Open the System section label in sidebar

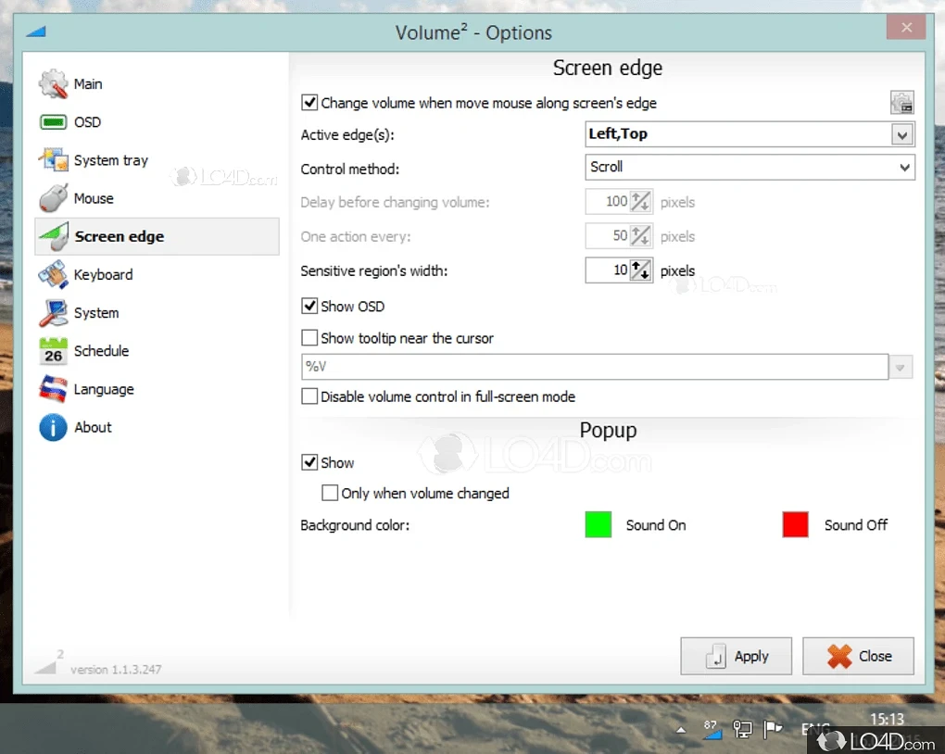96,313
